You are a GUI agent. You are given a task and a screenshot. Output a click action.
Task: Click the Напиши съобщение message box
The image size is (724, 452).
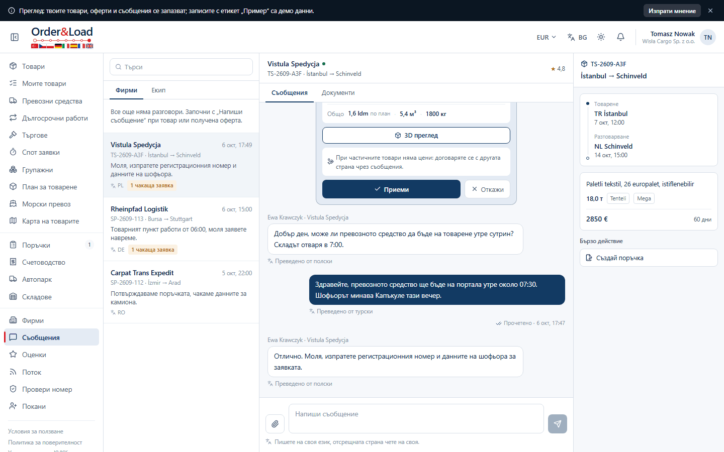pos(416,418)
